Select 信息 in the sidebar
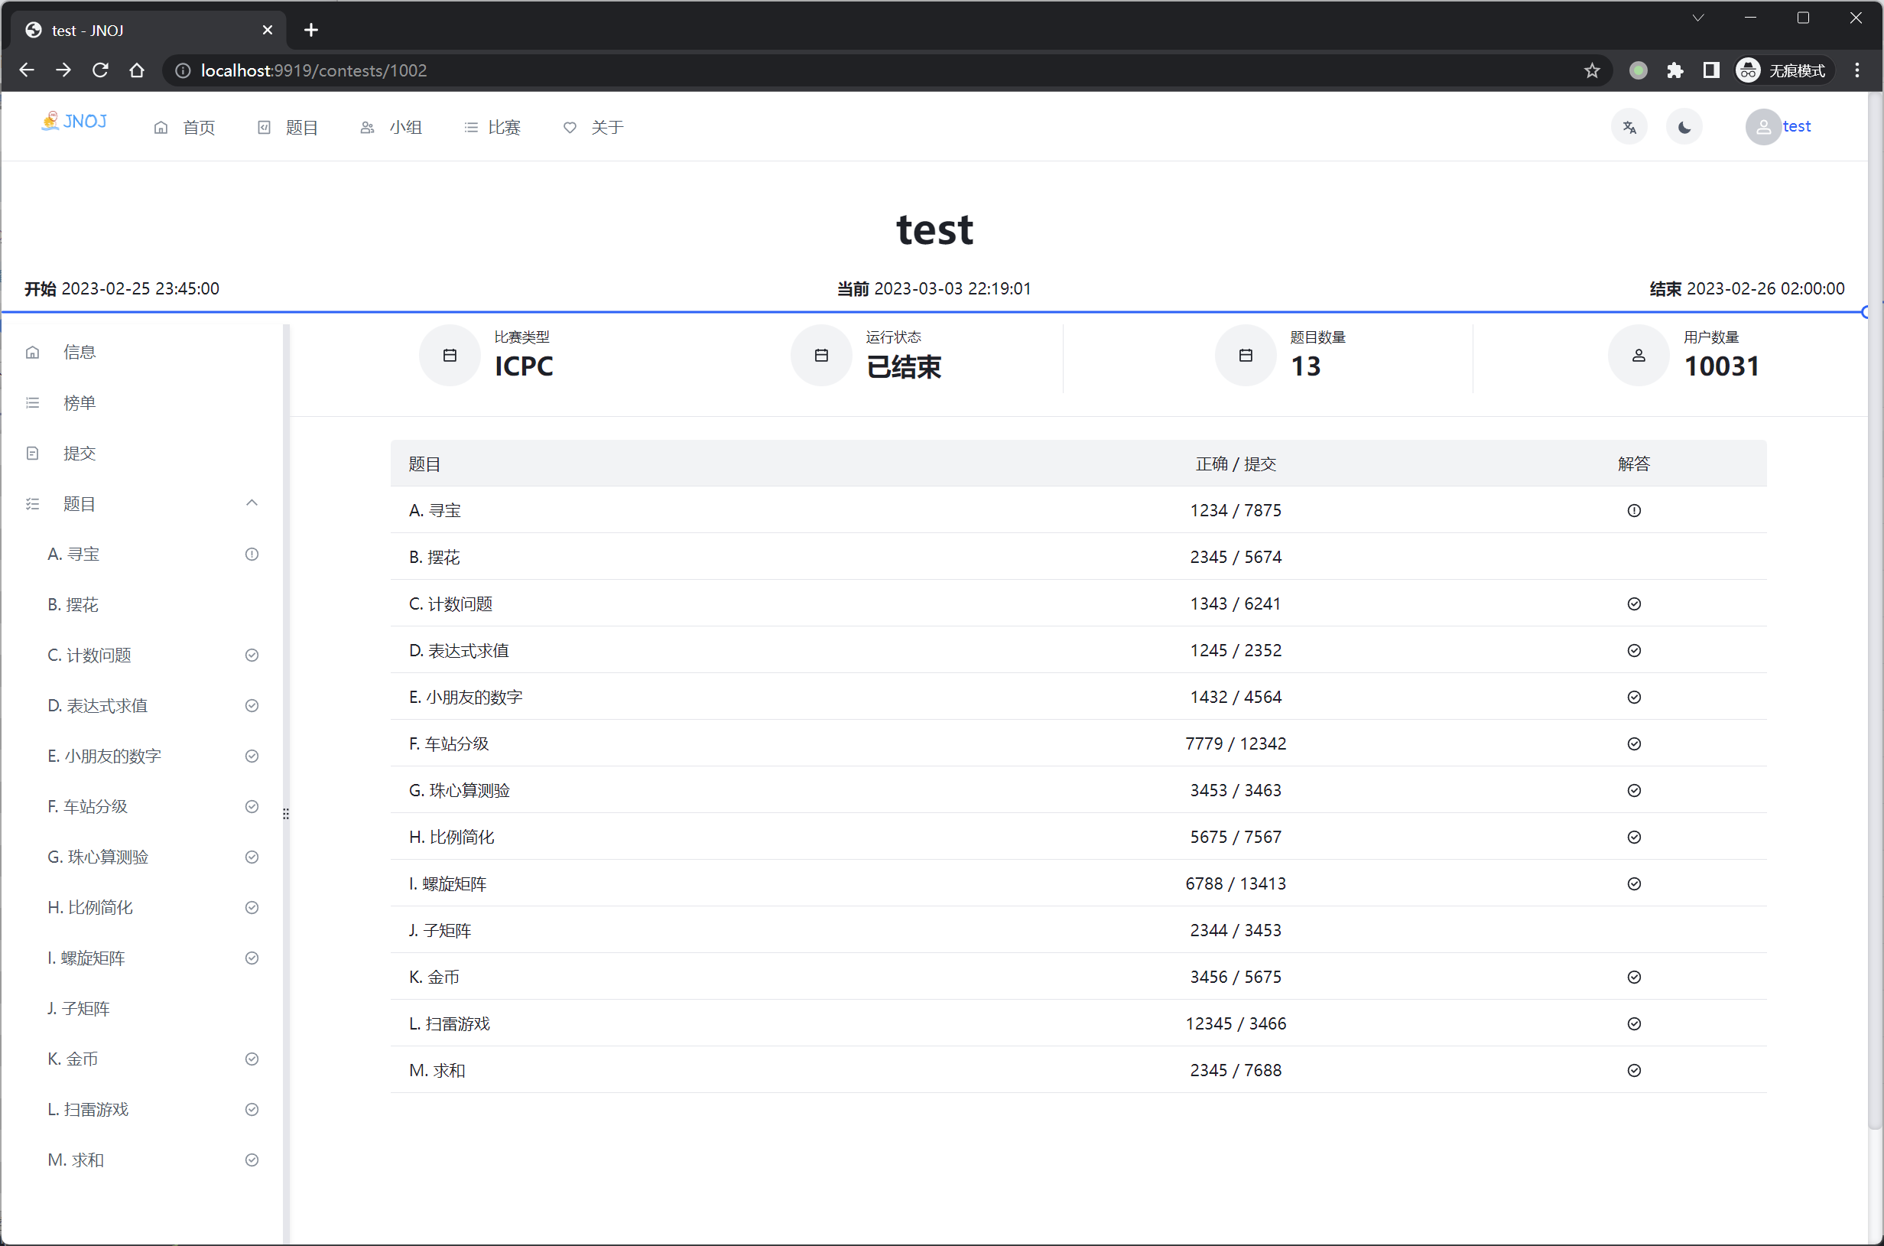1884x1246 pixels. coord(141,352)
